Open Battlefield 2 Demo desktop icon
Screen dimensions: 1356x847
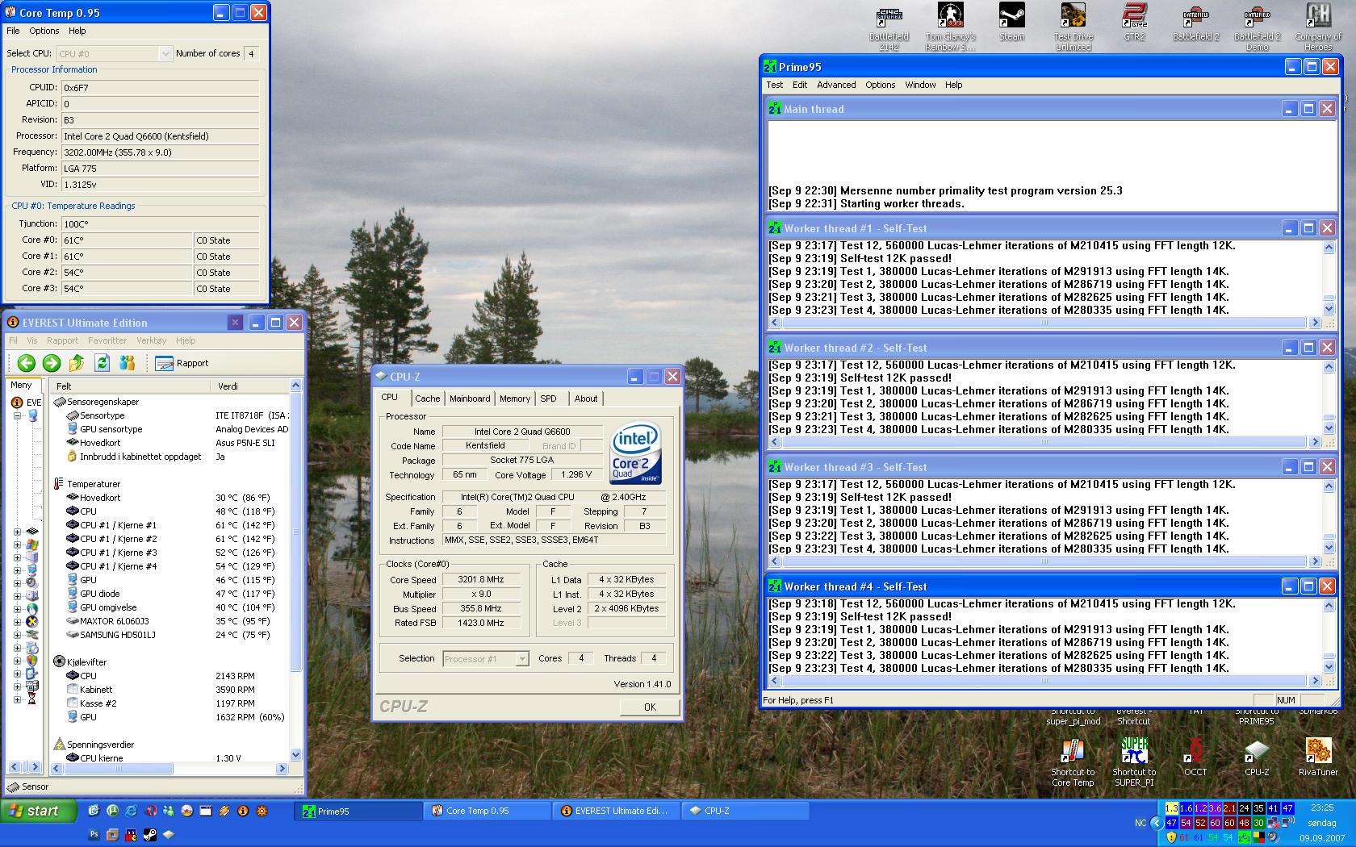click(1257, 27)
